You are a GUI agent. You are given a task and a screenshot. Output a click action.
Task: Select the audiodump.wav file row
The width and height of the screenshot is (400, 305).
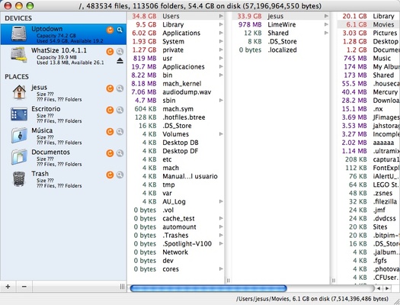(x=175, y=92)
